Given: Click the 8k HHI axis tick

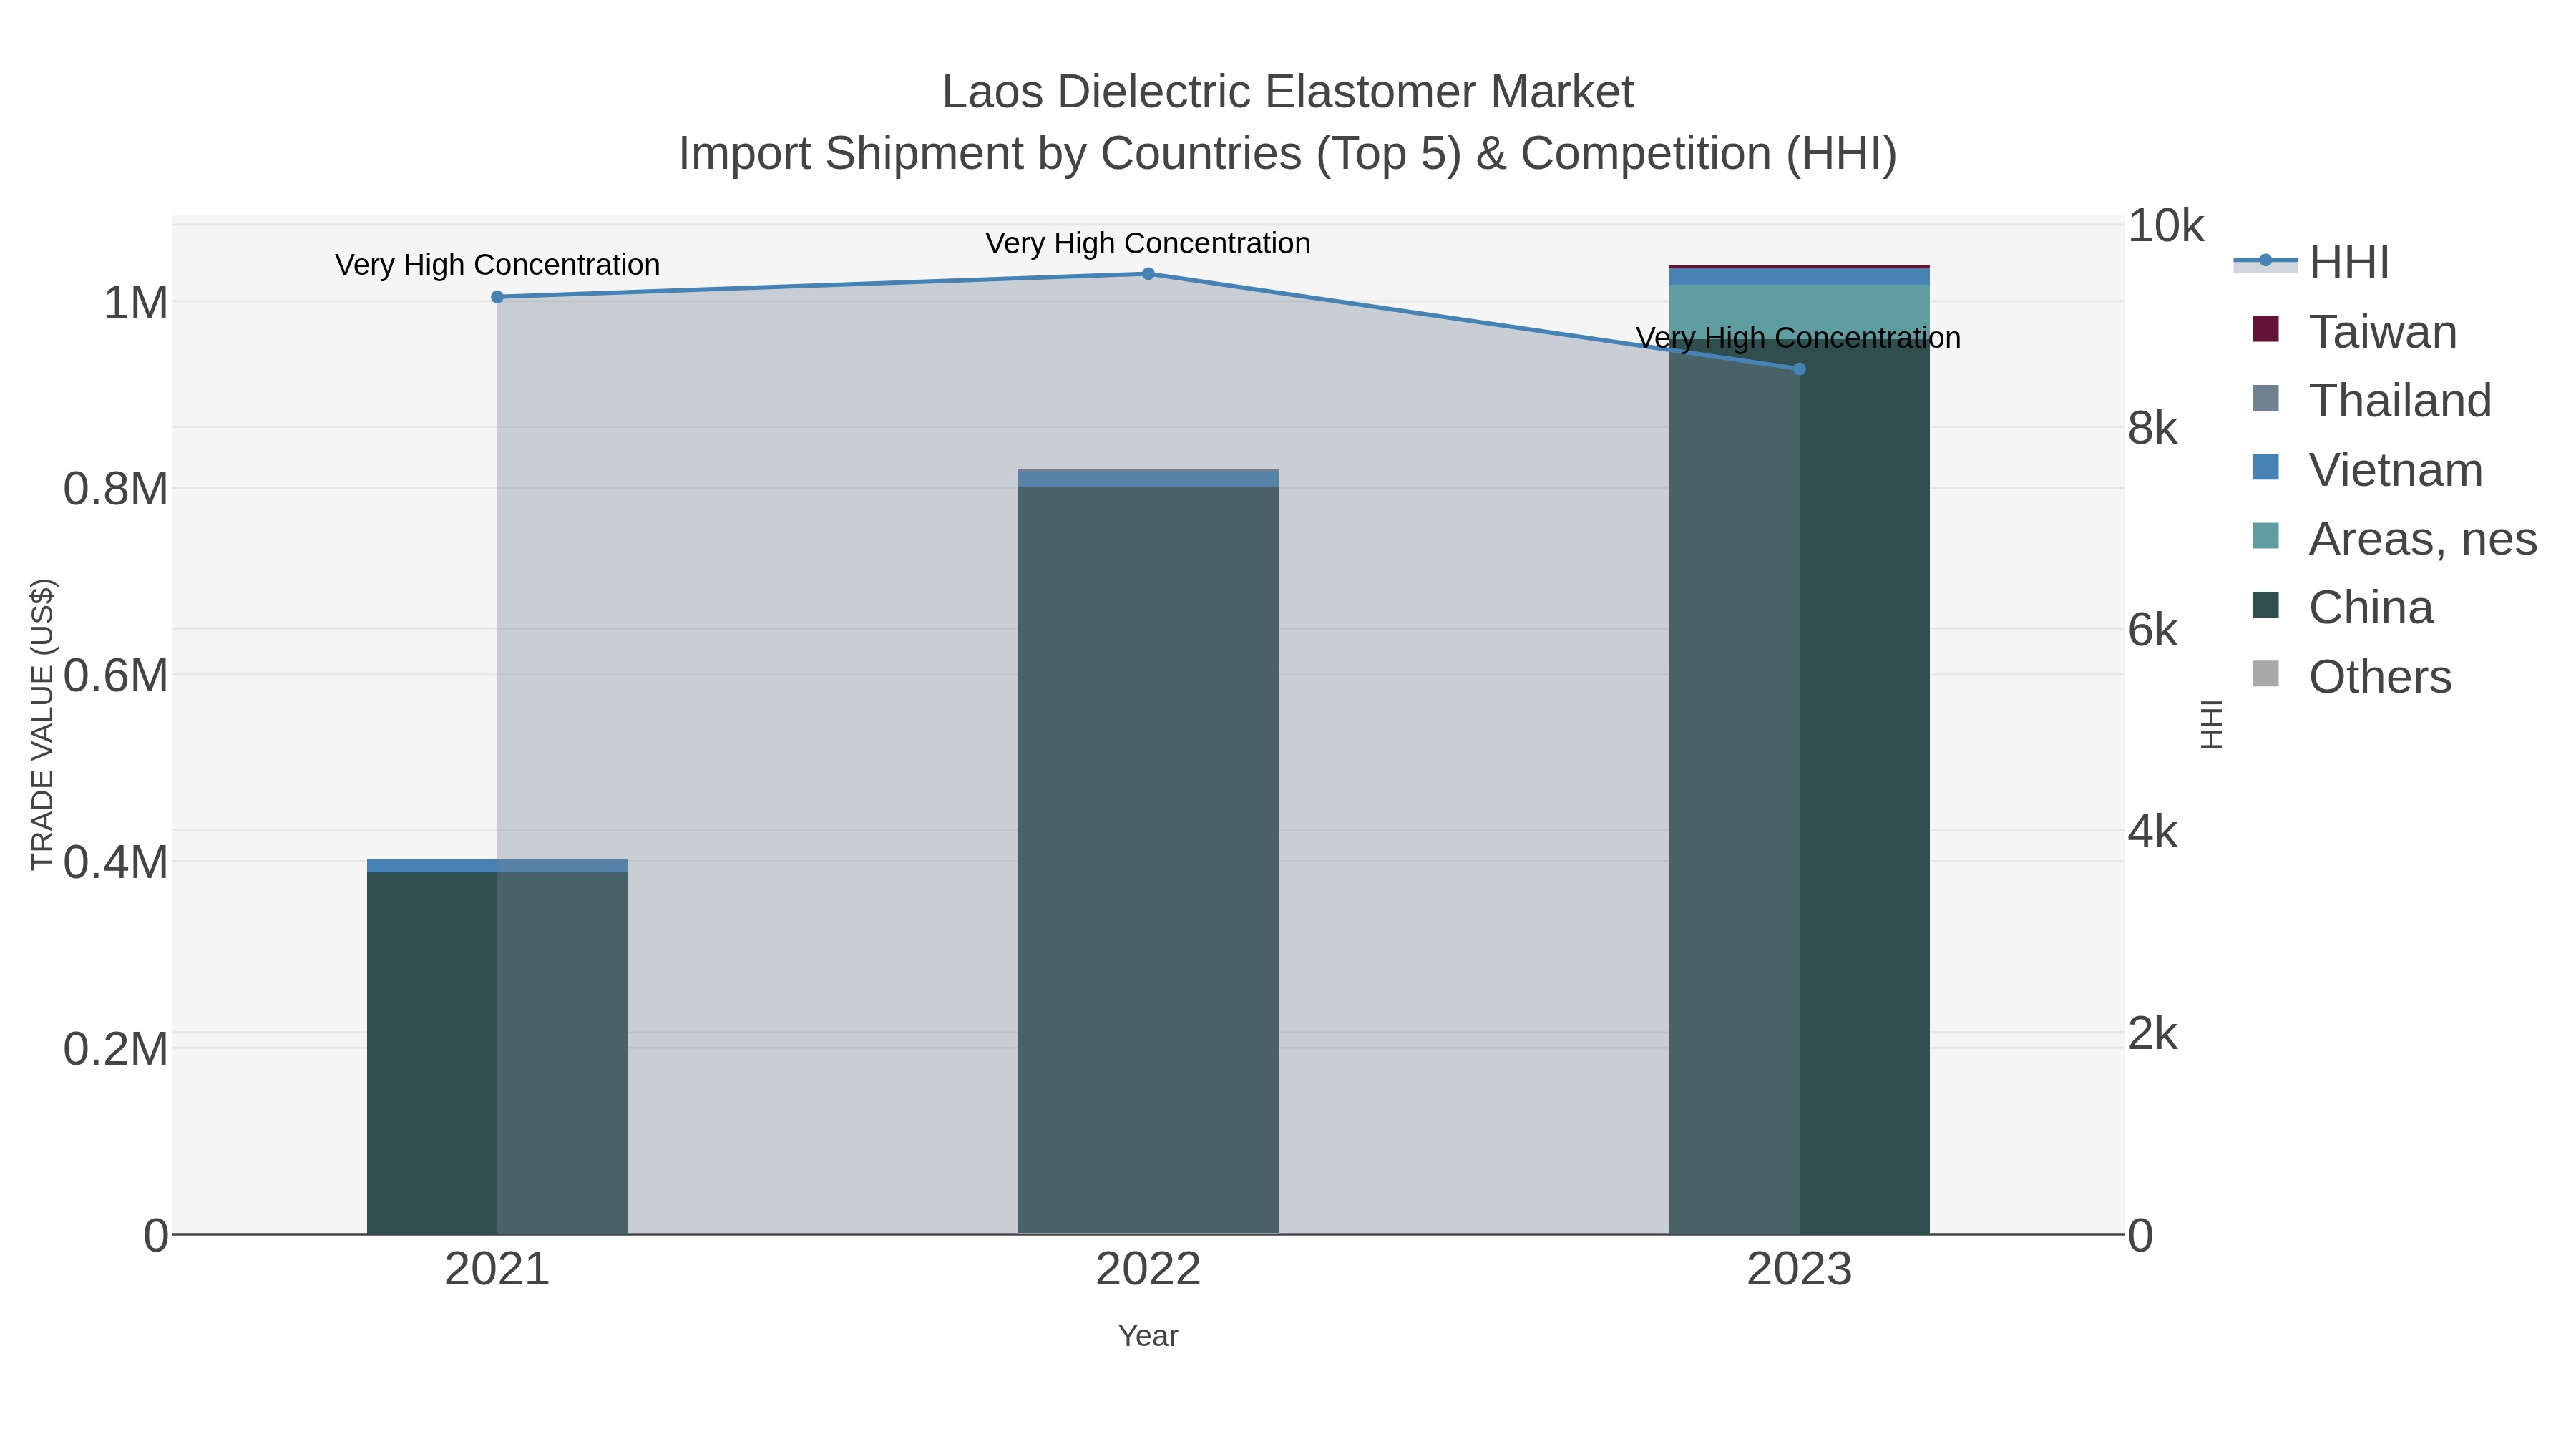Looking at the screenshot, I should pyautogui.click(x=2152, y=428).
